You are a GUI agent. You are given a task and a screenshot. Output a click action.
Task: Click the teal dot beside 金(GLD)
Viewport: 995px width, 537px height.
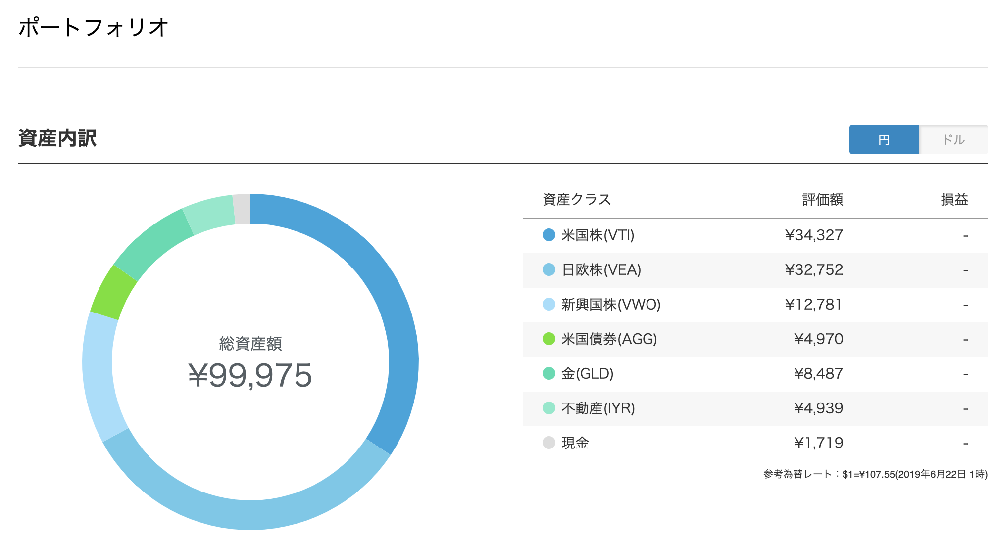click(549, 373)
